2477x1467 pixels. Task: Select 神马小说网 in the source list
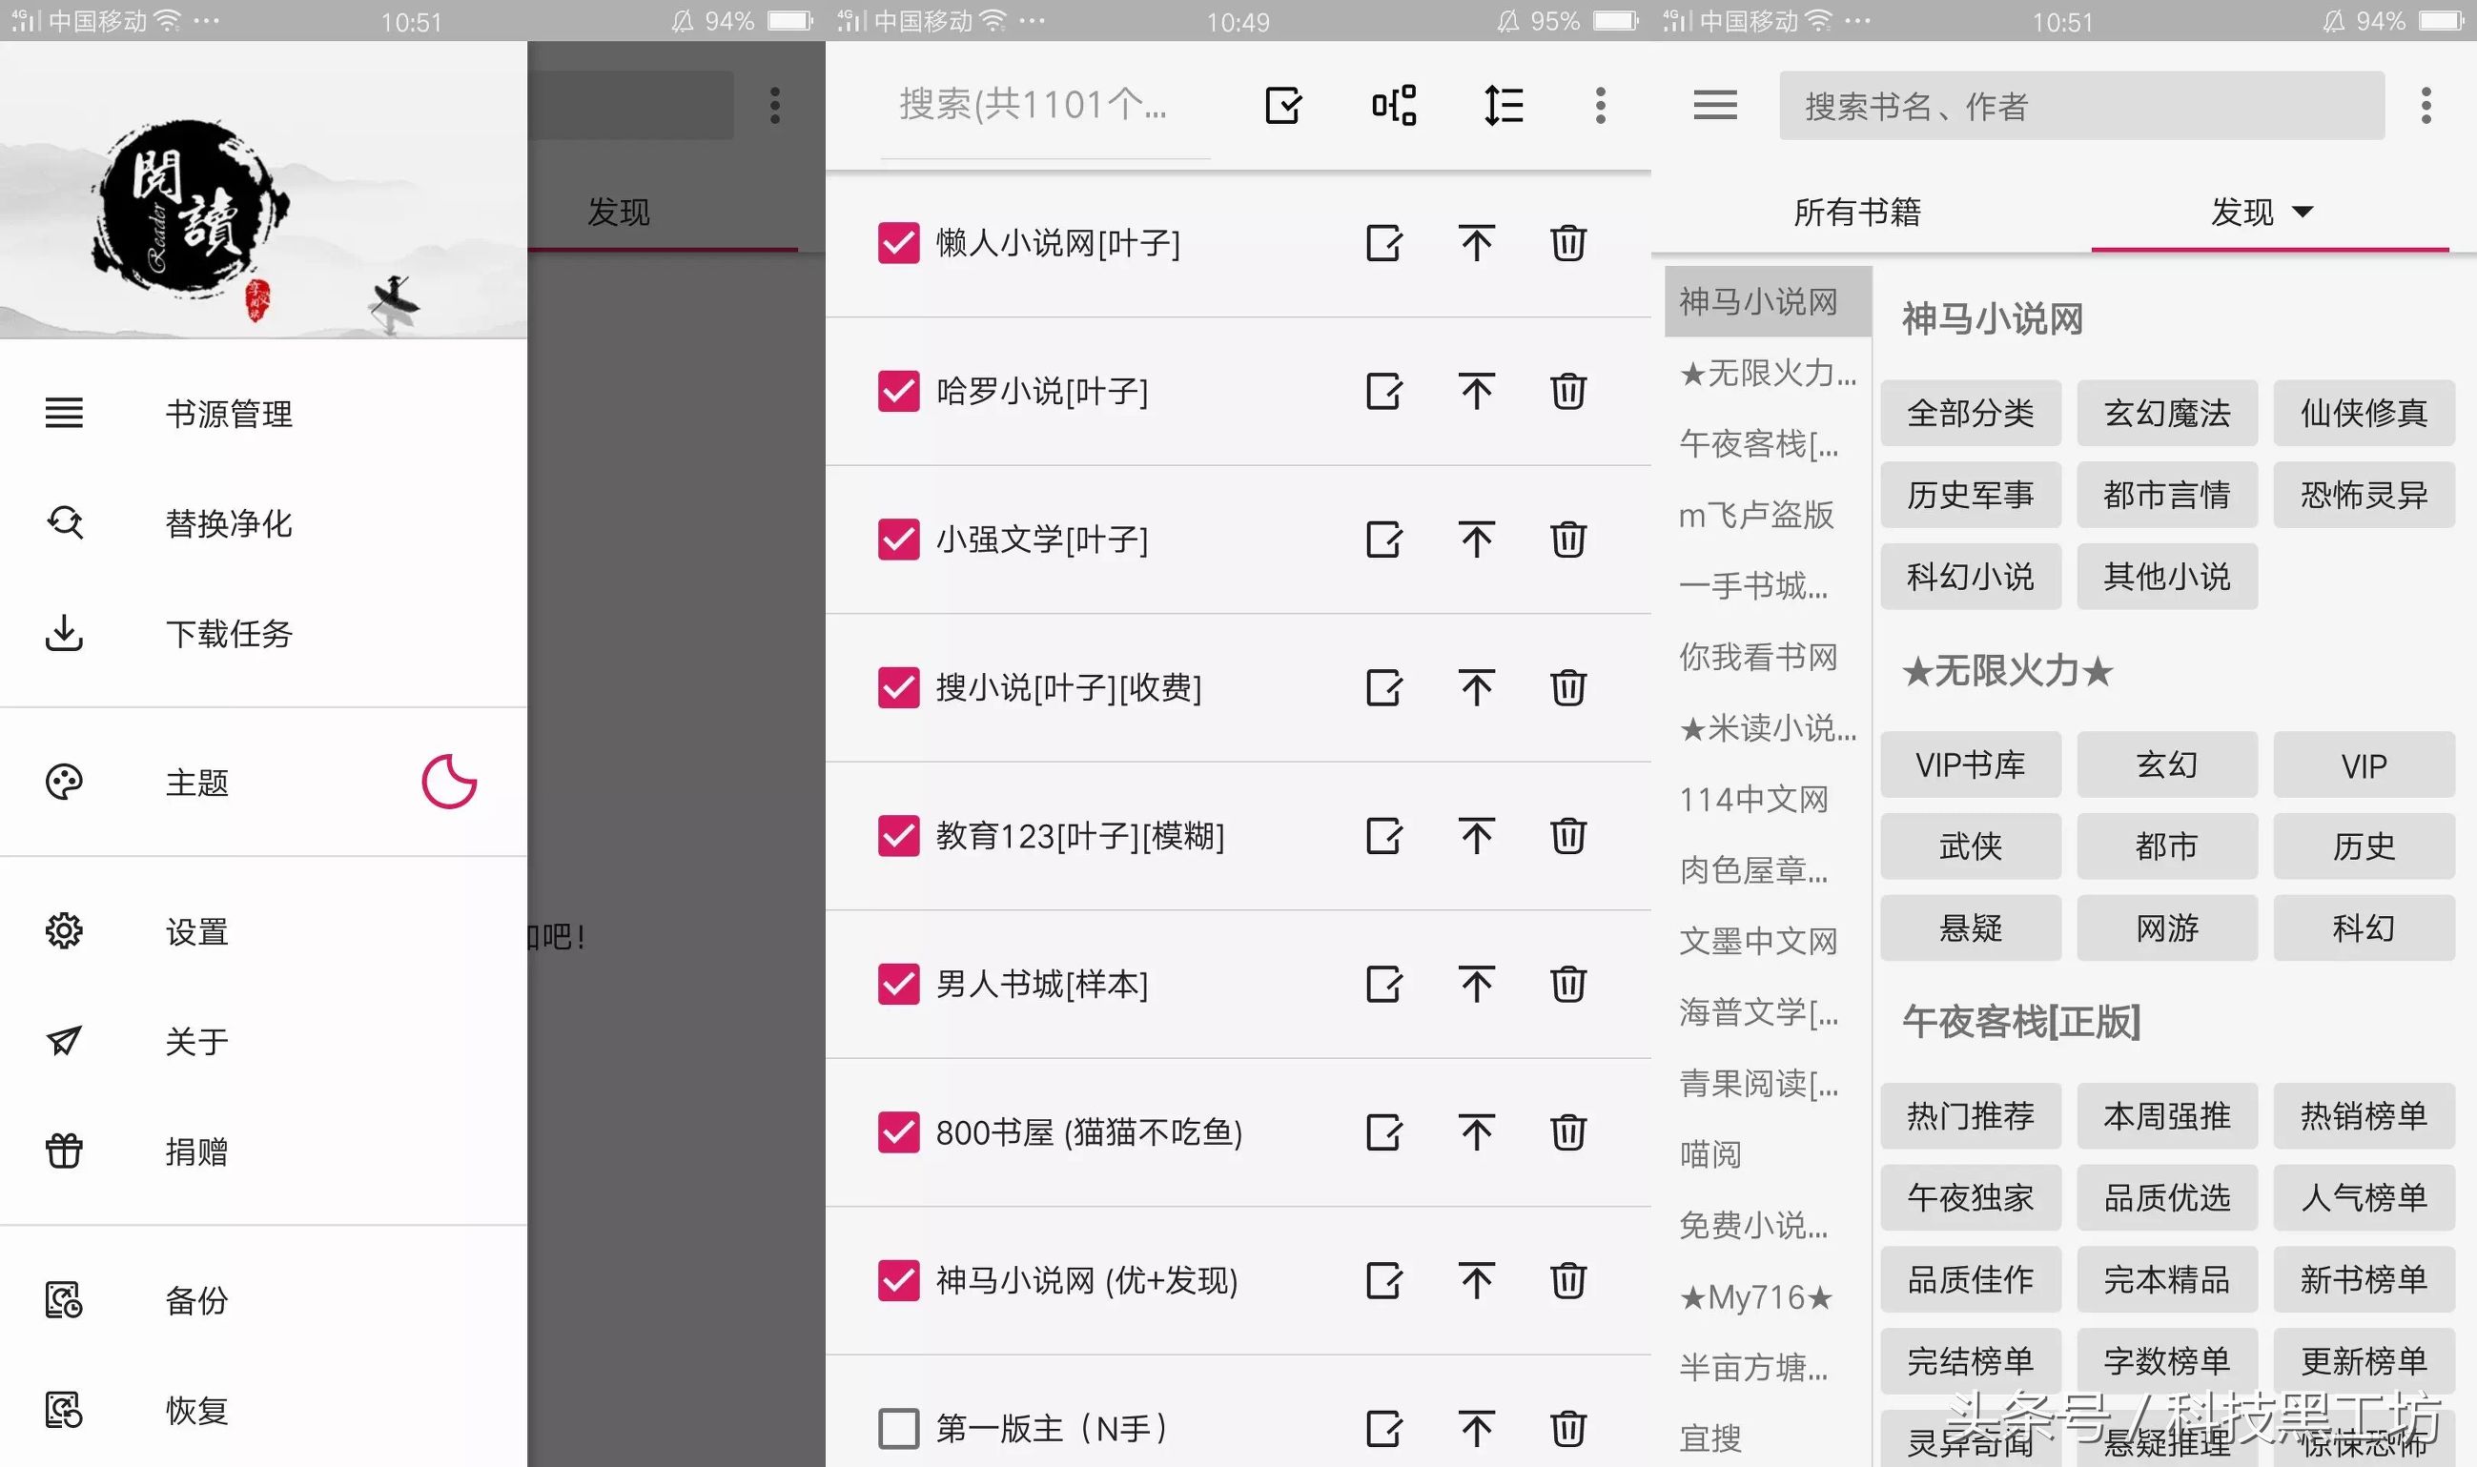tap(1766, 301)
